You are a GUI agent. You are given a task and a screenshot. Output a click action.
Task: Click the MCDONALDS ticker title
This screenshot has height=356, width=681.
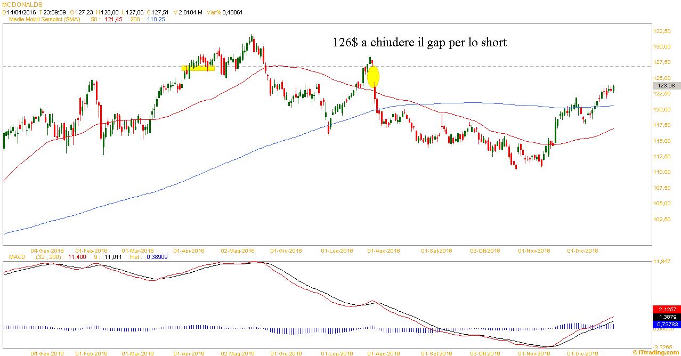22,4
